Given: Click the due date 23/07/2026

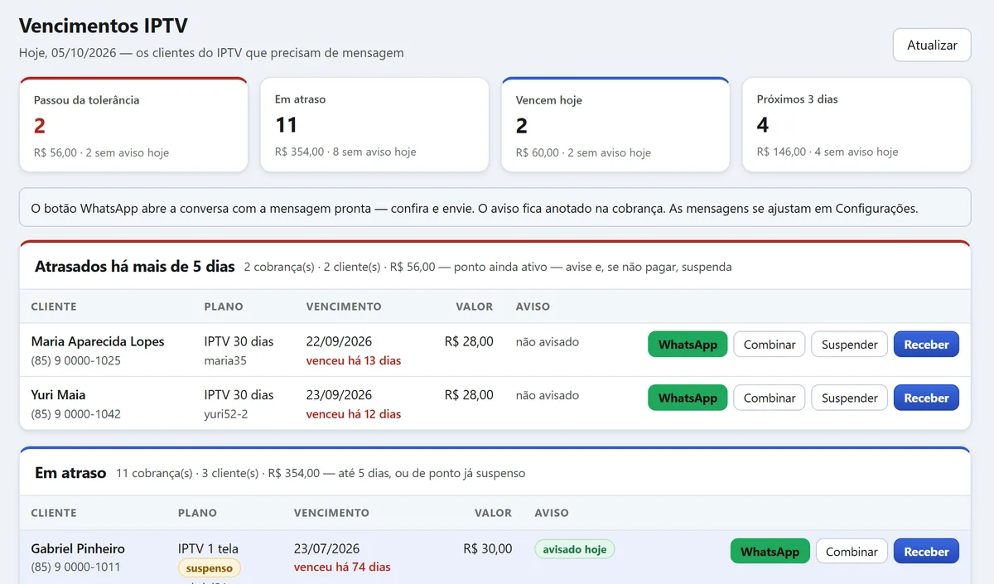Looking at the screenshot, I should 326,548.
